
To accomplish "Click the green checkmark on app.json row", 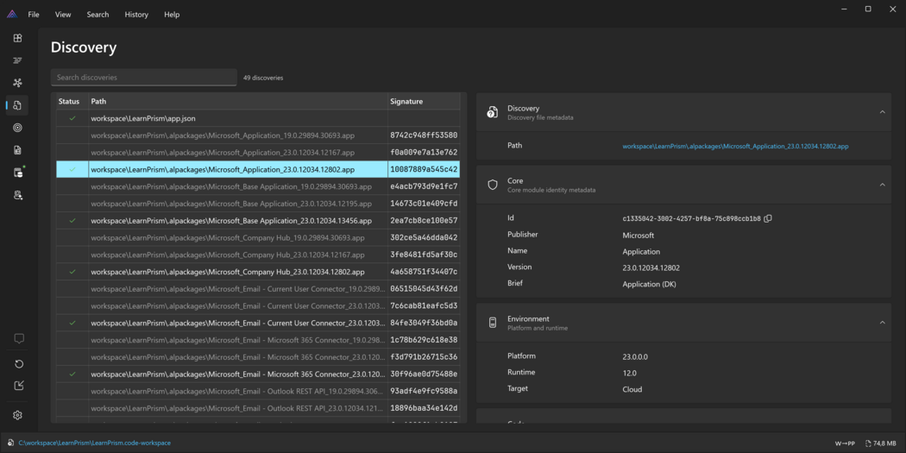I will pyautogui.click(x=72, y=118).
